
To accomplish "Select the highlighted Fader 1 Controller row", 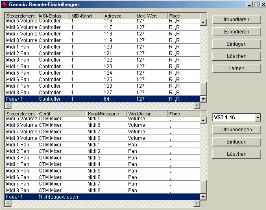I will click(x=102, y=99).
